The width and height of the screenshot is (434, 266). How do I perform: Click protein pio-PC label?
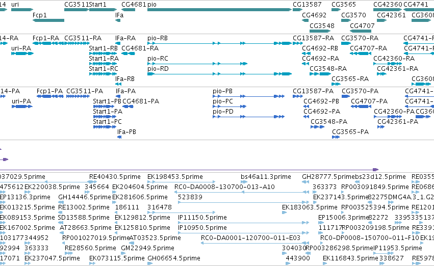[223, 101]
